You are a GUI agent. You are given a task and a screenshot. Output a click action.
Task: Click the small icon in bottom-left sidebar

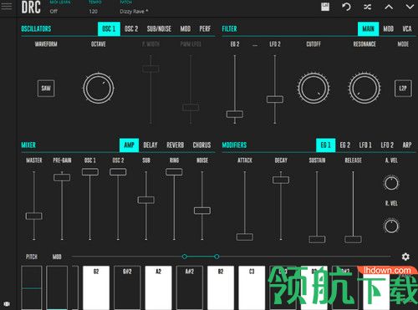click(7, 303)
